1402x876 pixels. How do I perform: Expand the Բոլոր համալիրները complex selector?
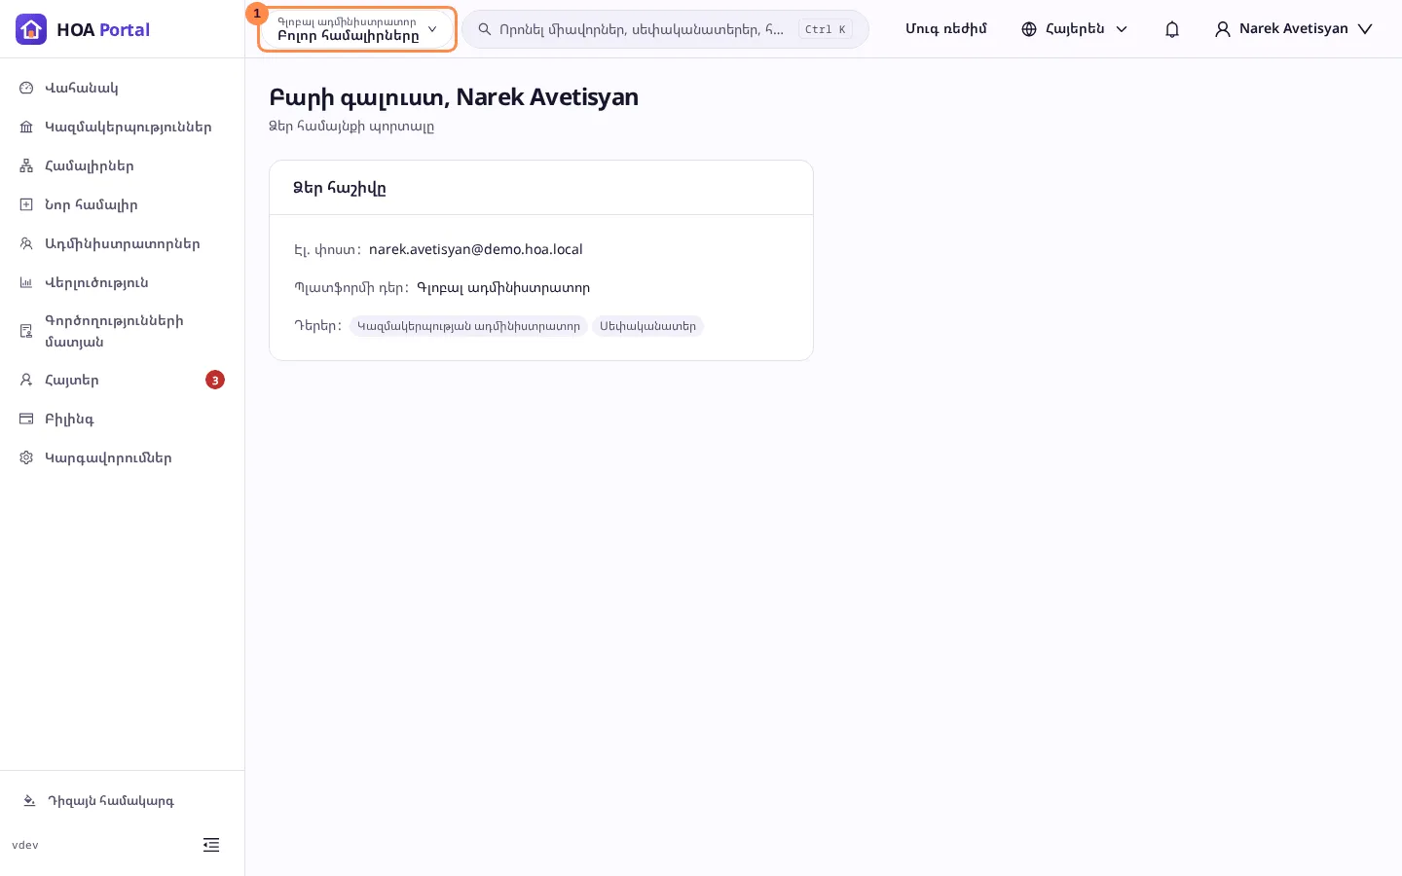click(357, 29)
